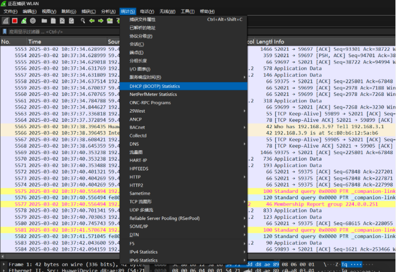Expand 服务响应时间(R) submenu
This screenshot has width=396, height=272.
183,77
